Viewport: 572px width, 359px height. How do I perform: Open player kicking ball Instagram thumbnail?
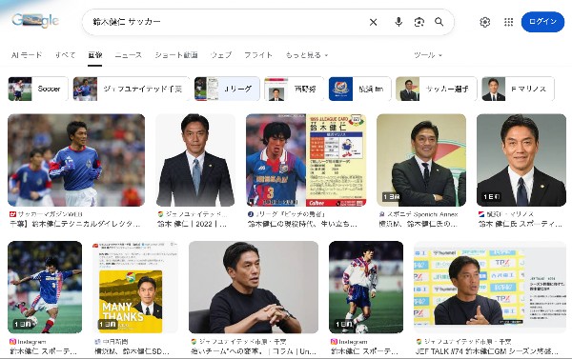pyautogui.click(x=45, y=287)
